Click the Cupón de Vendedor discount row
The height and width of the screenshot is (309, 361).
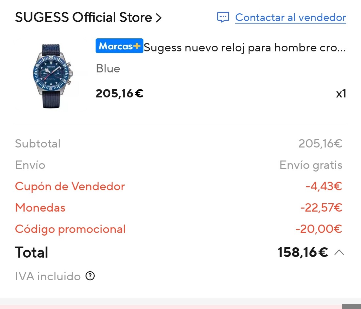[178, 186]
